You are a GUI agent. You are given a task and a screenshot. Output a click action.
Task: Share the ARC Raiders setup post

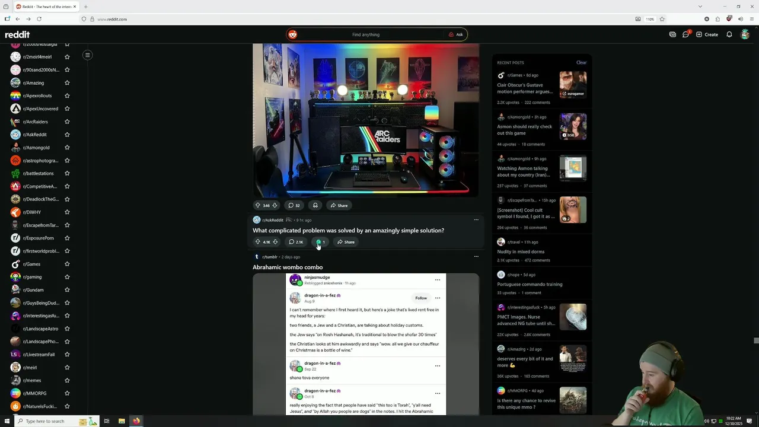point(339,205)
